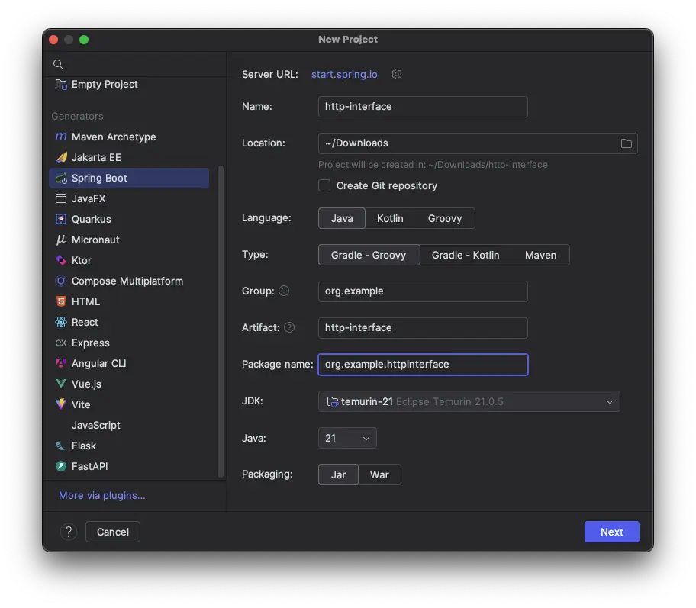Click the Name input field

[x=423, y=107]
